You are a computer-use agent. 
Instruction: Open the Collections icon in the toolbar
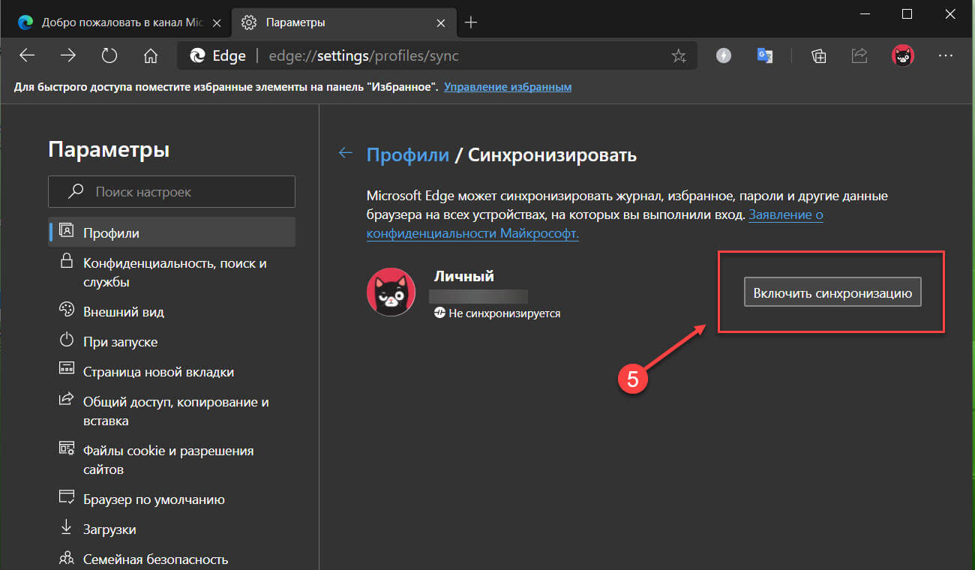tap(818, 55)
